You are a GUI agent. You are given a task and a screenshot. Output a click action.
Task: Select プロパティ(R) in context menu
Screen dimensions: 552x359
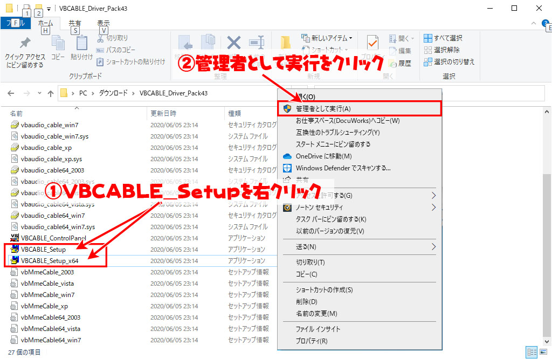coord(360,341)
